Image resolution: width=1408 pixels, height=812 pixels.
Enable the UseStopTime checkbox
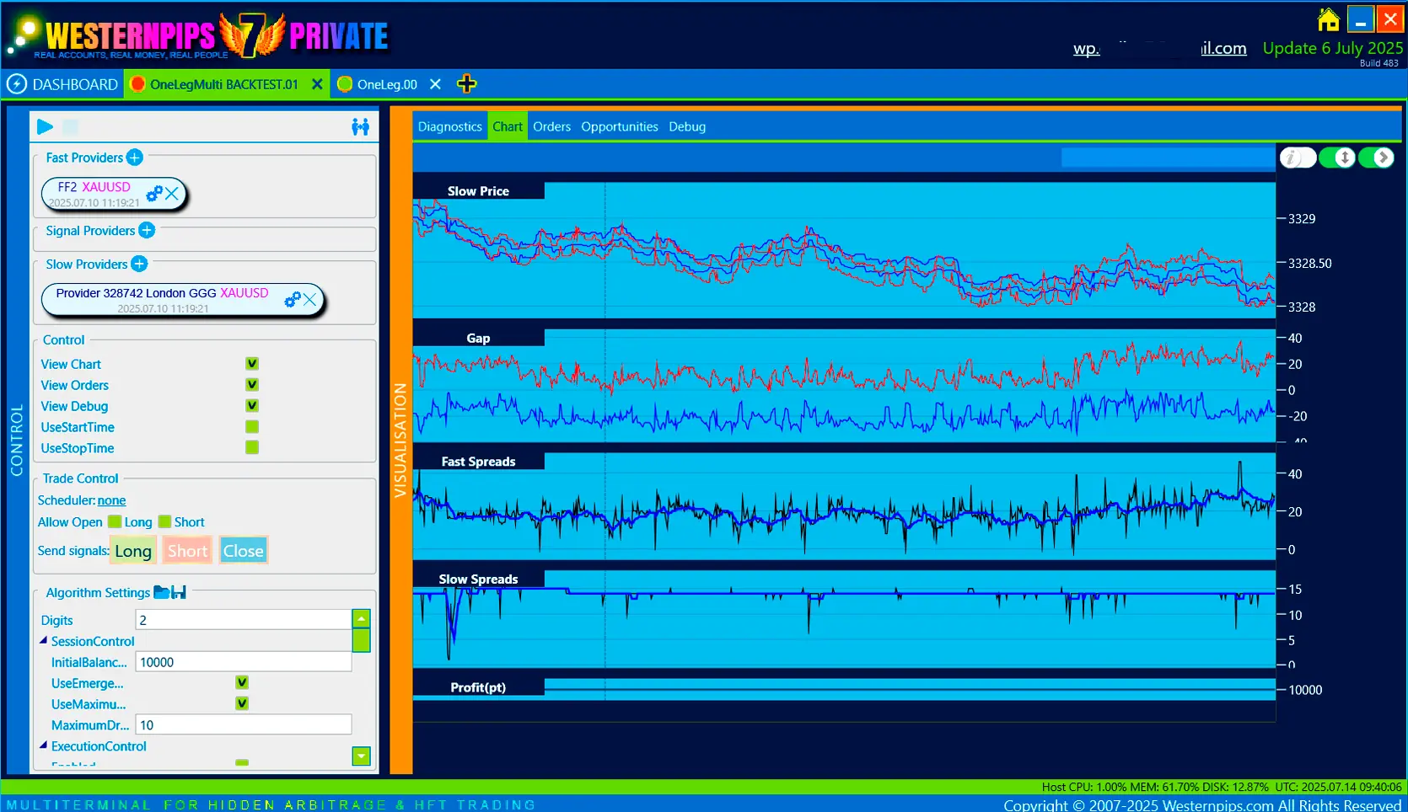click(252, 447)
